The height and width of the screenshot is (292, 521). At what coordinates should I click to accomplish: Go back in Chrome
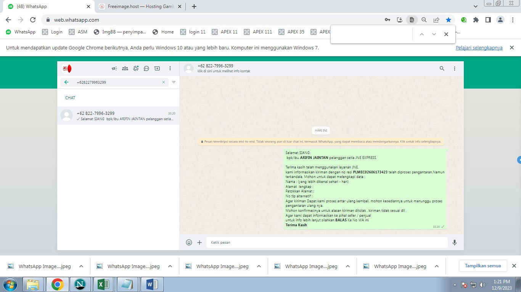coord(8,20)
